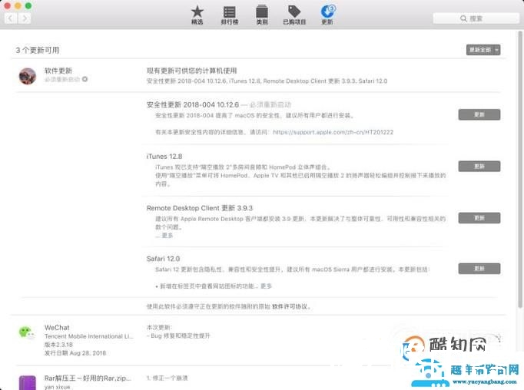Click the 'iTunes 12.8' update title

pyautogui.click(x=164, y=157)
